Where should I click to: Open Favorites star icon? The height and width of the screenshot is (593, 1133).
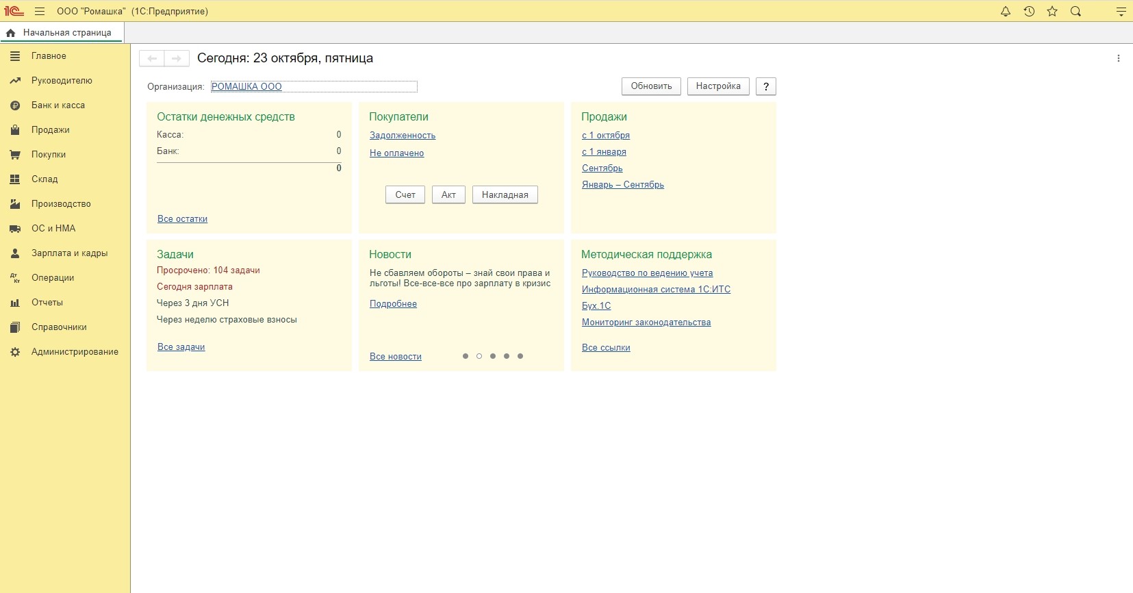point(1052,12)
